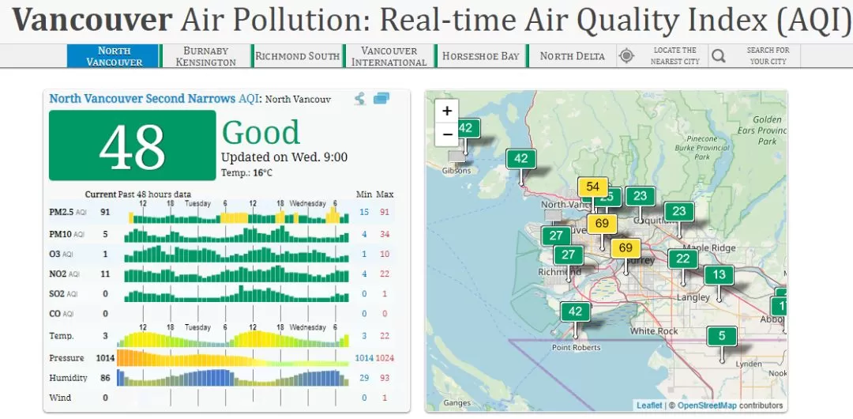Click the PM2.5 history bar chart
This screenshot has height=419, width=853.
click(x=239, y=212)
